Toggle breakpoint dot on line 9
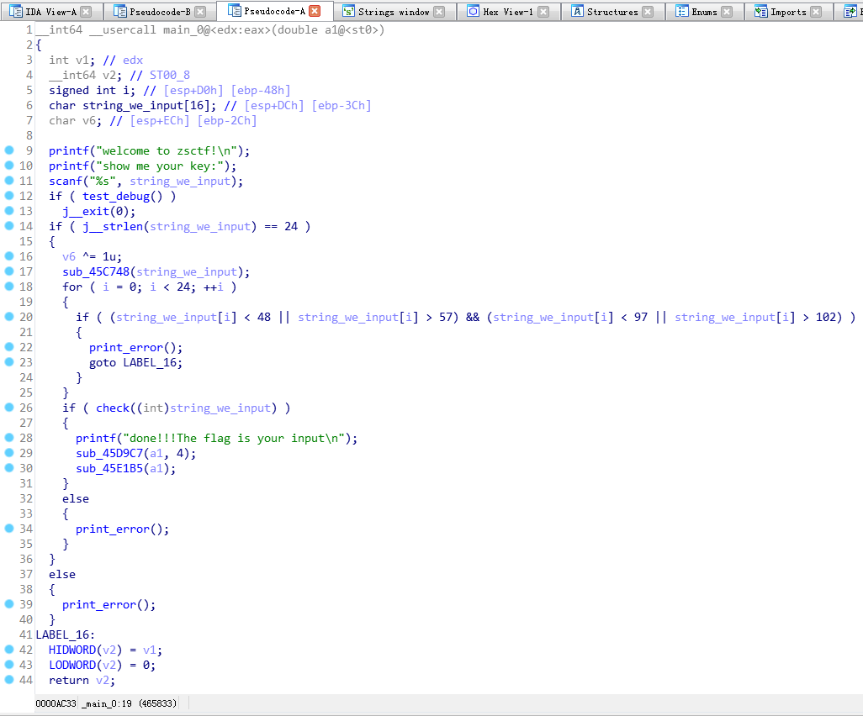863x716 pixels. (9, 150)
